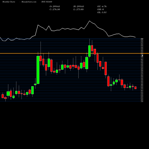
Task: Click the last red candle at right end
Action: coord(136,88)
